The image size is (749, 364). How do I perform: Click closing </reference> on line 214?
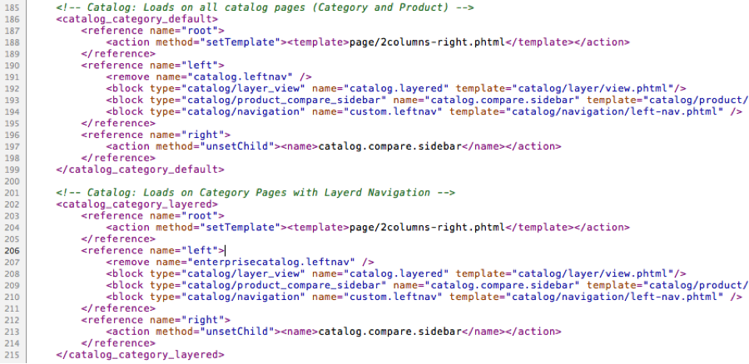[x=118, y=343]
